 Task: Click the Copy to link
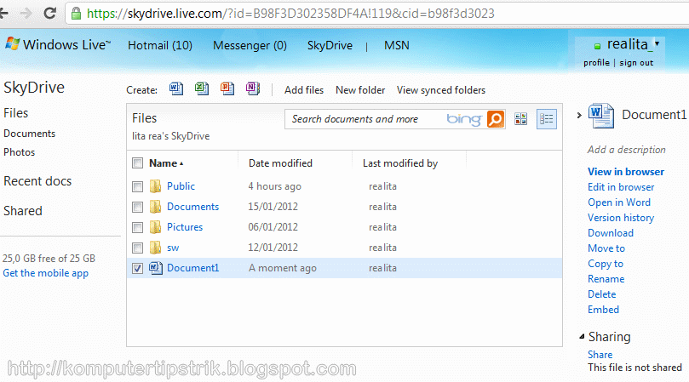coord(606,264)
